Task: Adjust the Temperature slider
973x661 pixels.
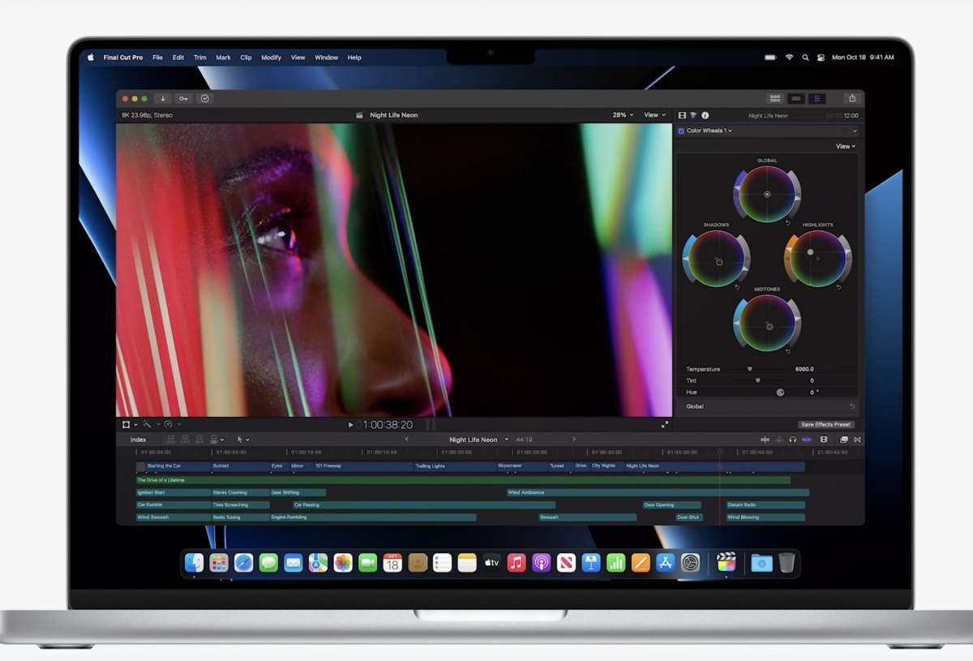Action: point(750,369)
